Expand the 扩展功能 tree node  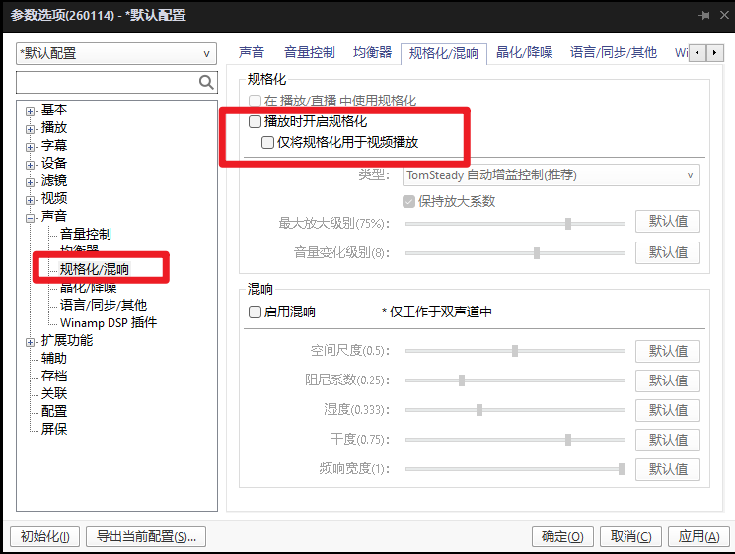coord(30,342)
